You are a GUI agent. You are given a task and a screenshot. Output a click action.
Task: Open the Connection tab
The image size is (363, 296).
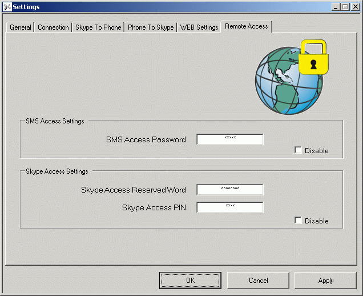point(53,27)
